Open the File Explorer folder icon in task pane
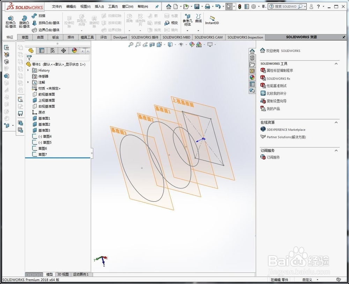 [252, 64]
